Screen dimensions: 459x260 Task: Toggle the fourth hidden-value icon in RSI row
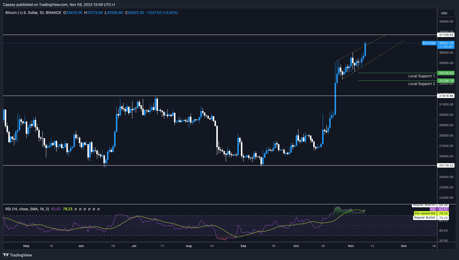(x=89, y=209)
